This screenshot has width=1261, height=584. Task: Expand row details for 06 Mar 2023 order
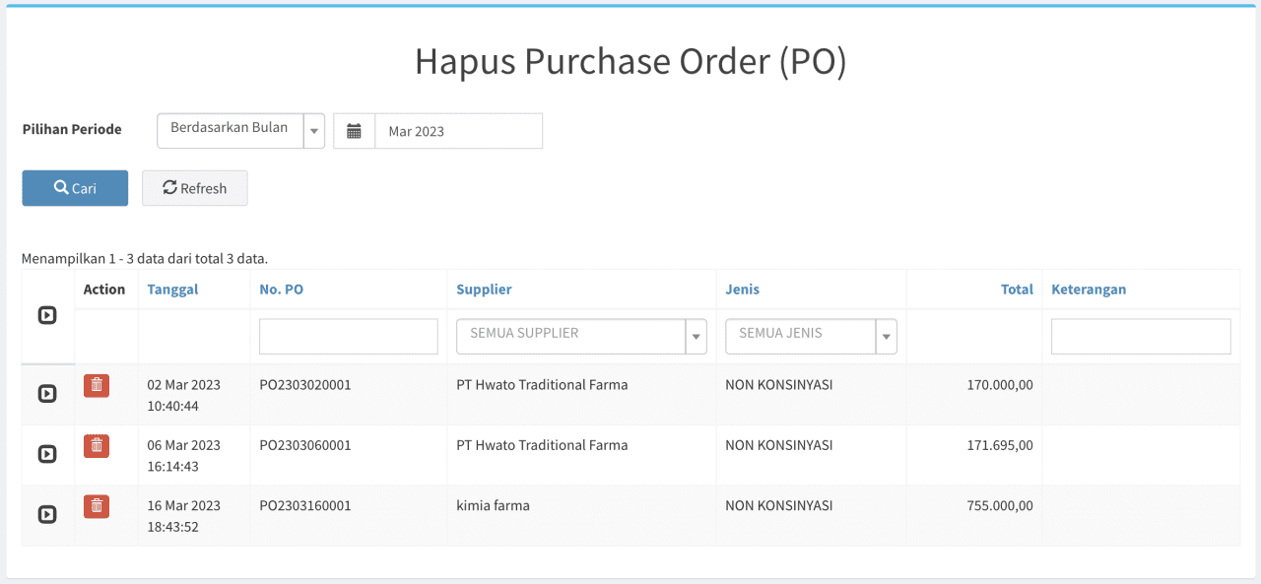coord(46,454)
